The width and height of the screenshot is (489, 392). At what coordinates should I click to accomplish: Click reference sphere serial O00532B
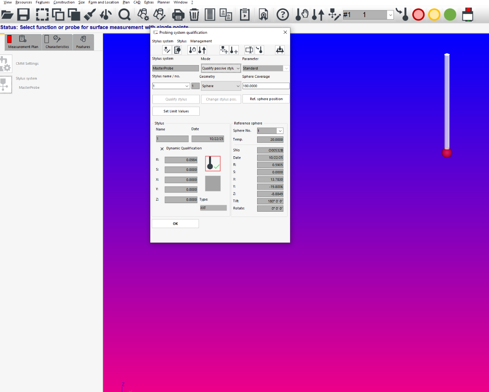pos(270,150)
